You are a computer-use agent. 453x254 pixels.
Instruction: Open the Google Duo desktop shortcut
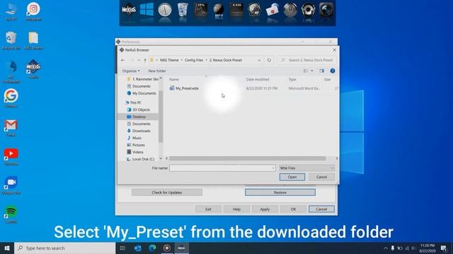pyautogui.click(x=11, y=186)
